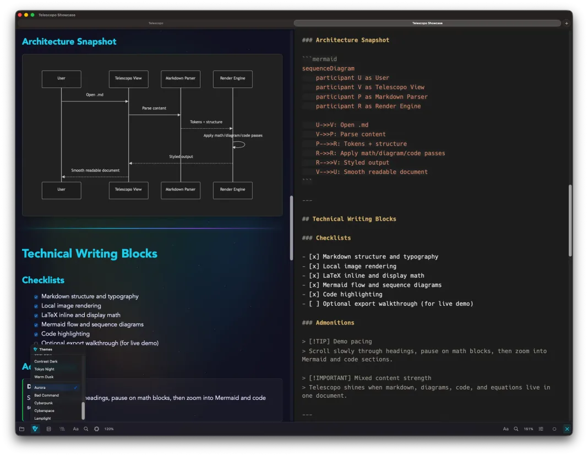
Task: Click 'participant V as Telescopo View' line
Action: (370, 87)
